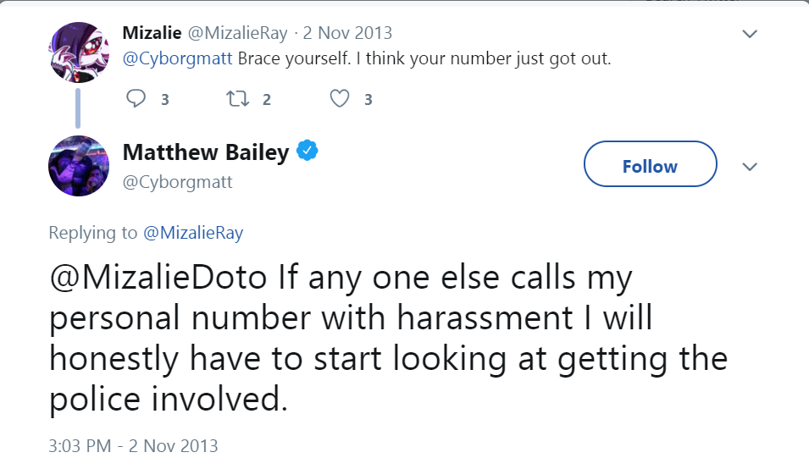Click the "Brace yourself" tweet text
Screen dimensions: 809x469
pos(424,59)
